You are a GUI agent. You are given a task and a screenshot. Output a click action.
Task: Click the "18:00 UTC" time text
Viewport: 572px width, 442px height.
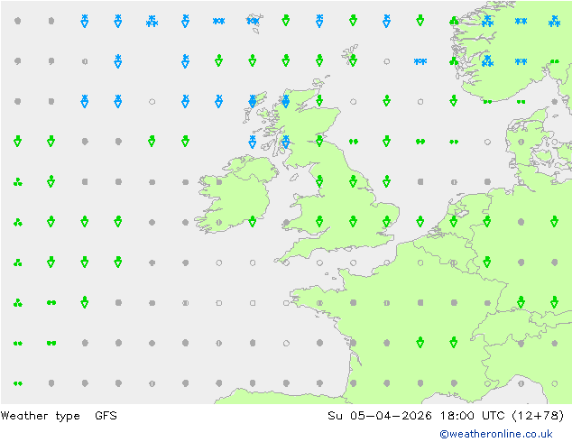point(473,415)
